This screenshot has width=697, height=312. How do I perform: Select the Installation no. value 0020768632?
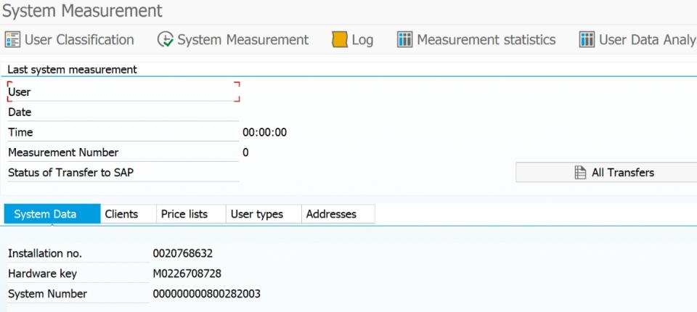pyautogui.click(x=182, y=253)
